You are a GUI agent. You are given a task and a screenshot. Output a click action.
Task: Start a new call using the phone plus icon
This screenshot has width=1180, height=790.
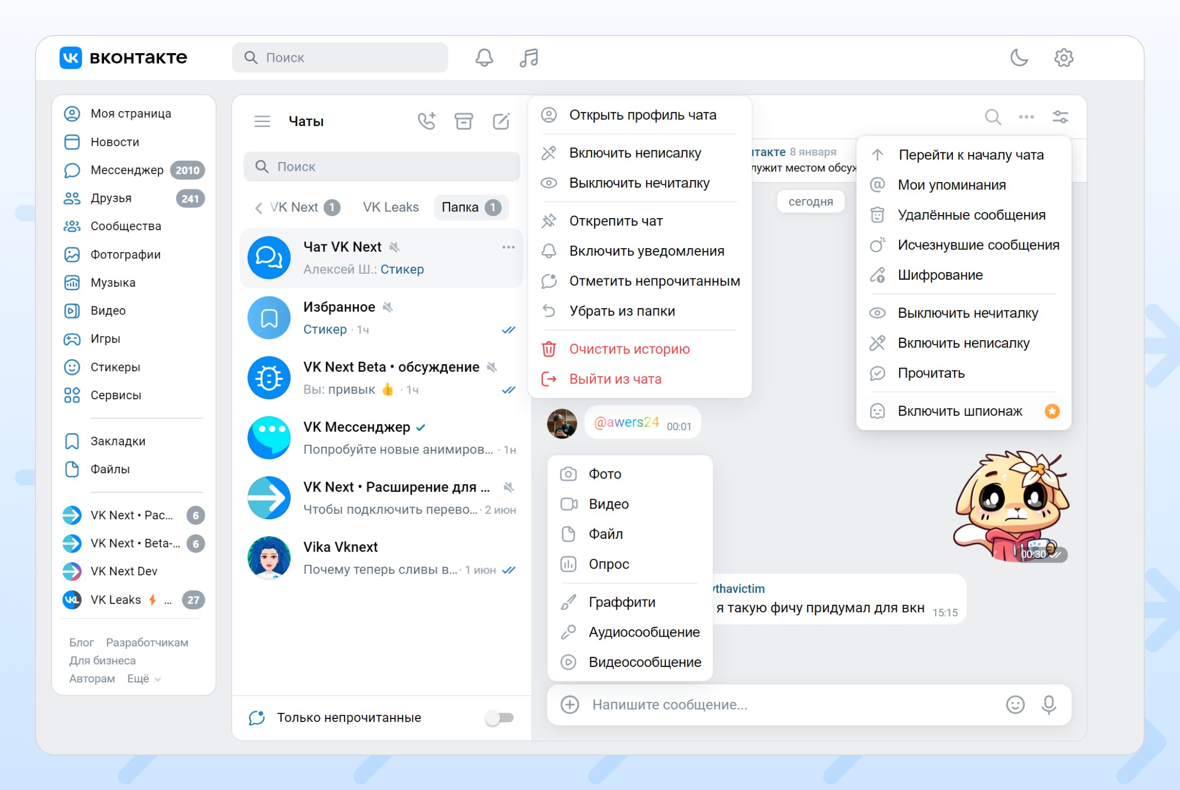pos(427,121)
